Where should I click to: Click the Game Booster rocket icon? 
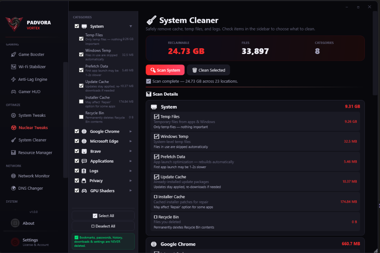(x=14, y=54)
